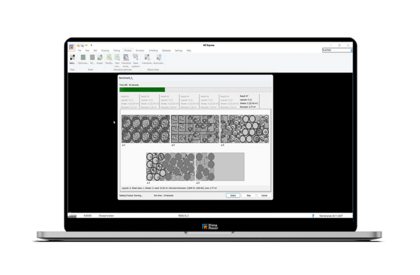Image resolution: width=420 pixels, height=275 pixels.
Task: Click the Nest icon in the ribbon
Action: (73, 59)
